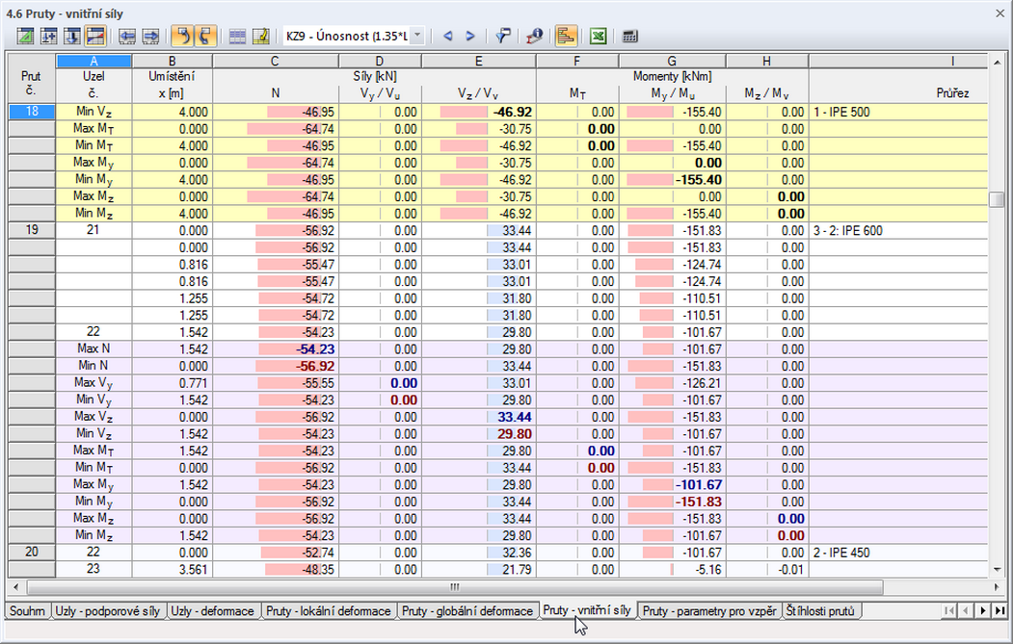Screen dimensions: 1013x644
Task: Open the result filter funnel icon
Action: click(x=502, y=37)
